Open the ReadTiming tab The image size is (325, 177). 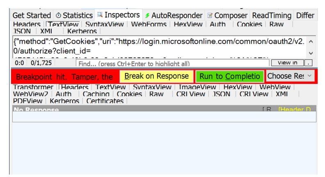[272, 15]
